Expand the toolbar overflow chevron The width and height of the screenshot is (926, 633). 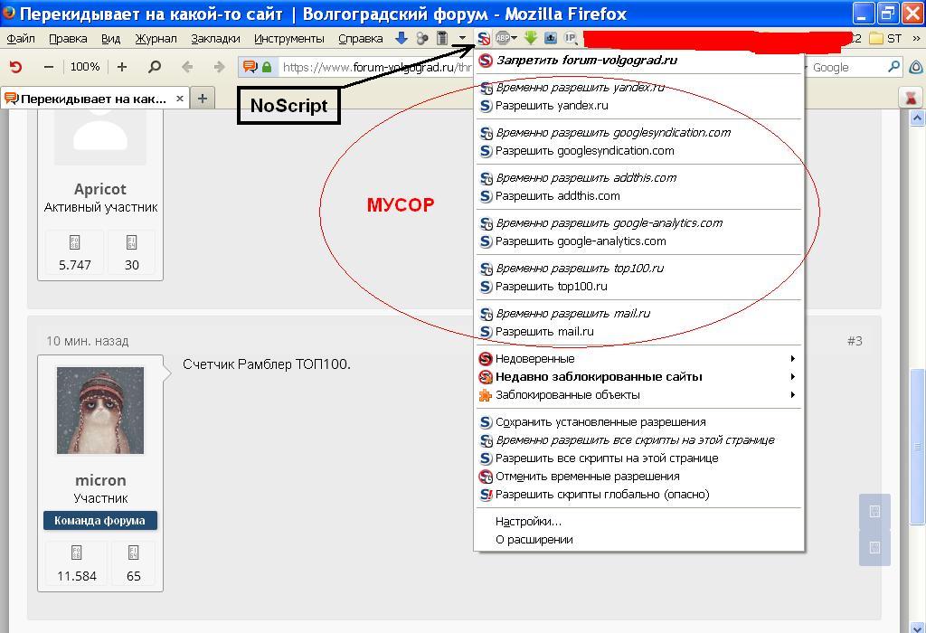click(917, 38)
